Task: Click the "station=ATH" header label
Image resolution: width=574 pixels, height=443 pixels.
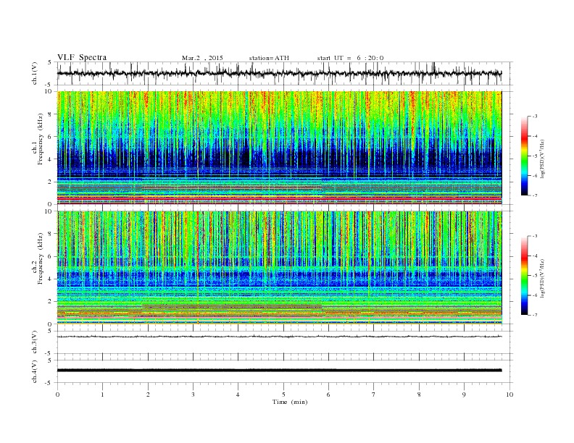Action: click(x=269, y=58)
